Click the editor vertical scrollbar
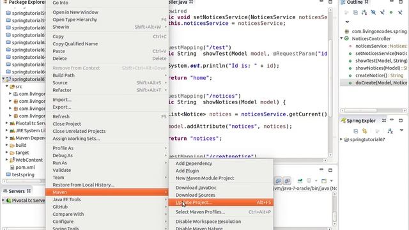The height and width of the screenshot is (230, 409). click(330, 78)
